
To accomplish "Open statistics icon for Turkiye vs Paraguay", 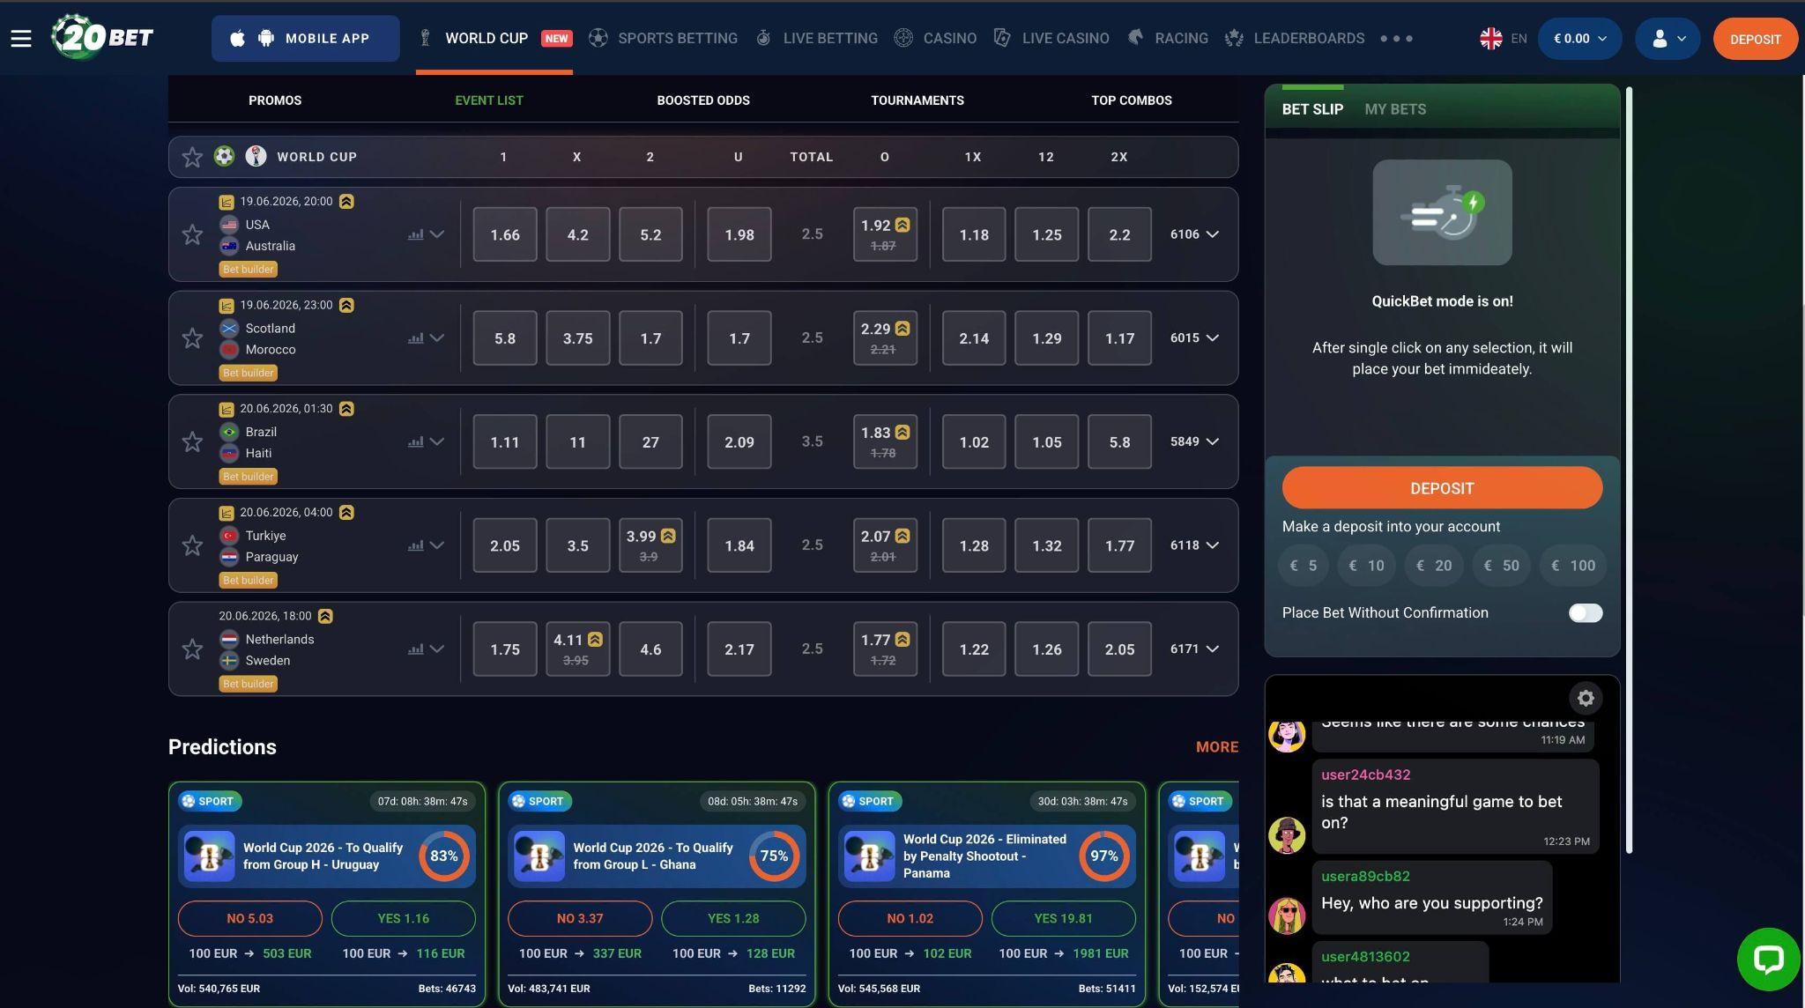I will tap(415, 546).
